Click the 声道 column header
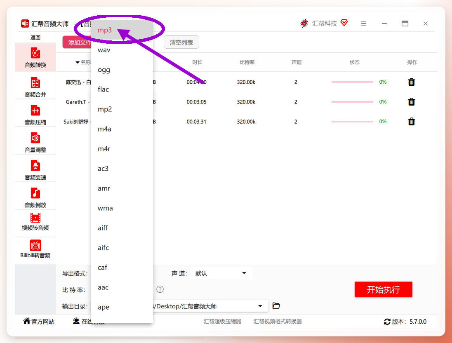The height and width of the screenshot is (343, 452). pos(297,62)
